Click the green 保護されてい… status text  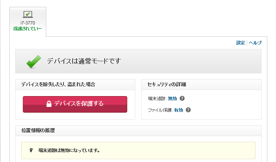(27, 28)
